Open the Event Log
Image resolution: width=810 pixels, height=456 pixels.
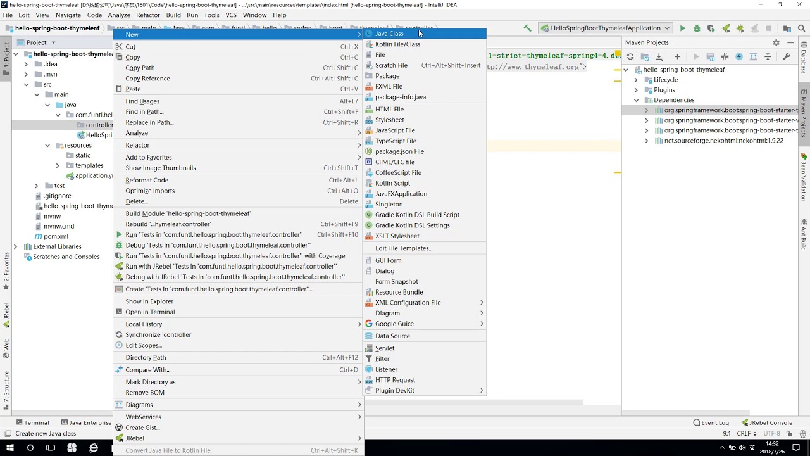[x=711, y=422]
